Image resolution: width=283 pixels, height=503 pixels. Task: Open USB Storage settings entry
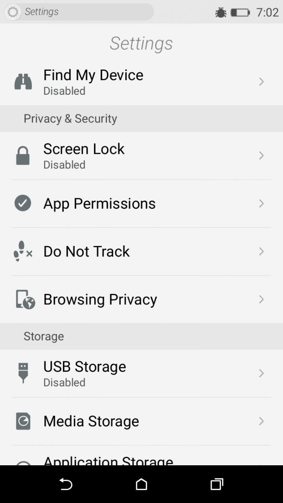141,373
